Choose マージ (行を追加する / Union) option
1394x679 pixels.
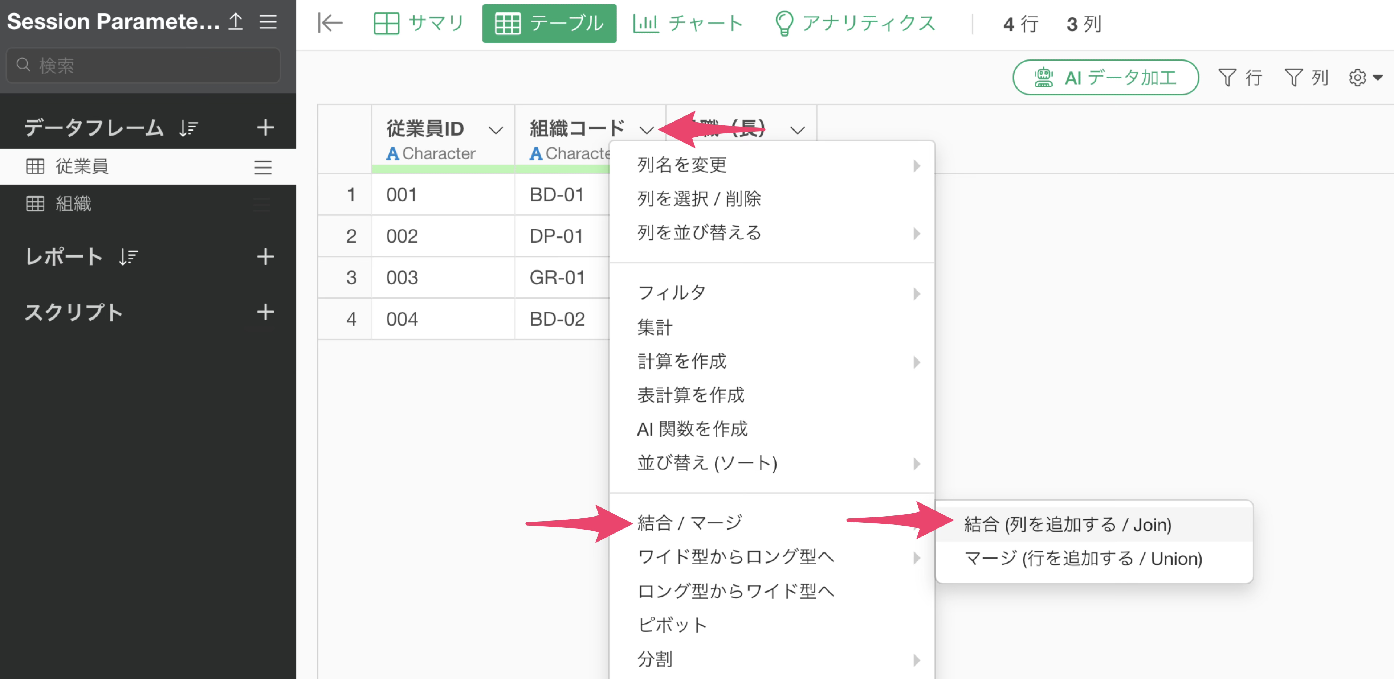[1083, 558]
